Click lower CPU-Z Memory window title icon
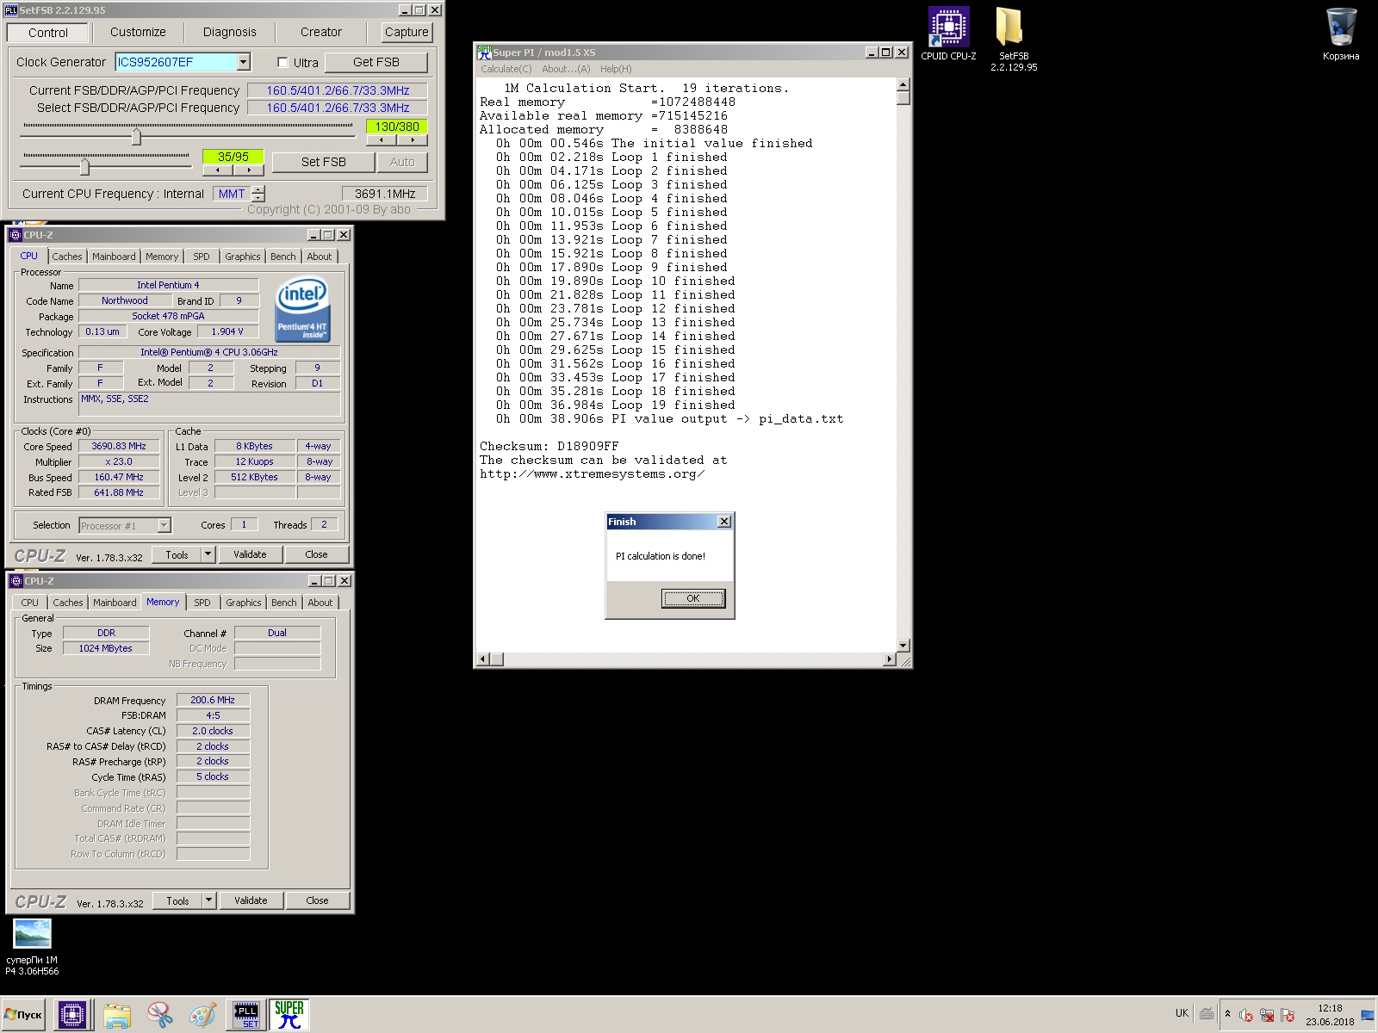This screenshot has height=1033, width=1378. 16,581
